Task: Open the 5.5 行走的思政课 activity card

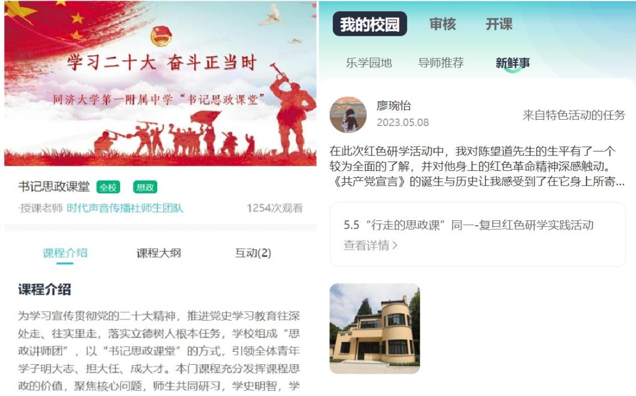Action: pyautogui.click(x=478, y=235)
